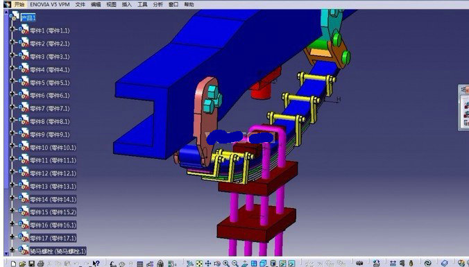Activate the Fly mode icon

(x=190, y=264)
